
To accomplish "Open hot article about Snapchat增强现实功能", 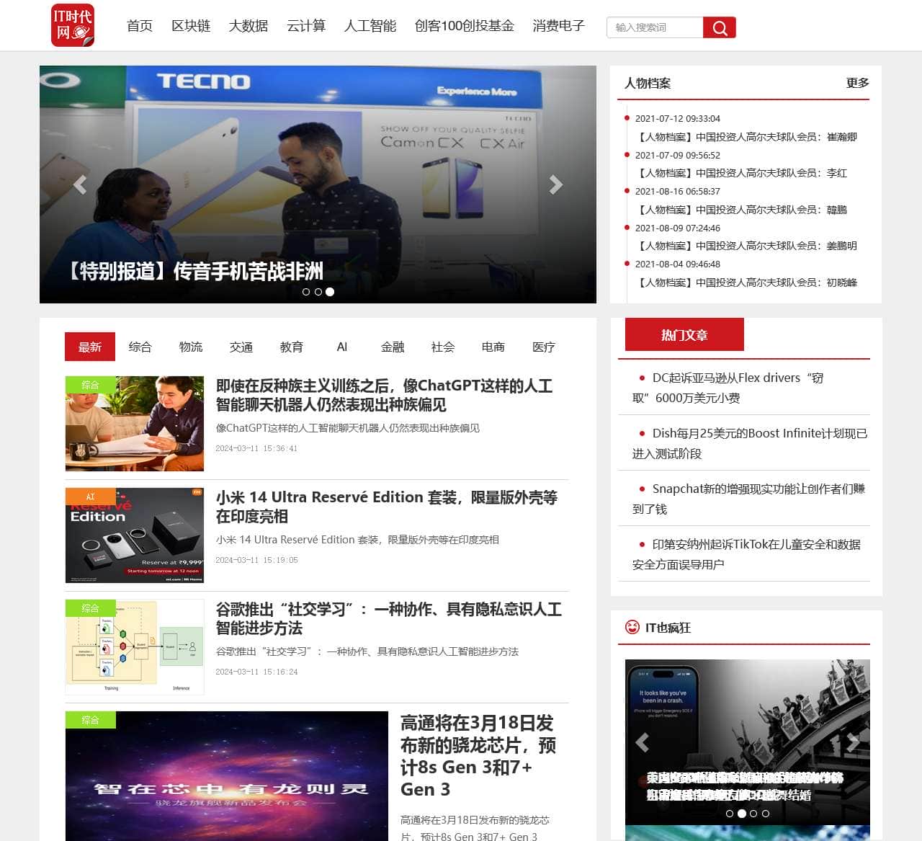I will point(749,499).
